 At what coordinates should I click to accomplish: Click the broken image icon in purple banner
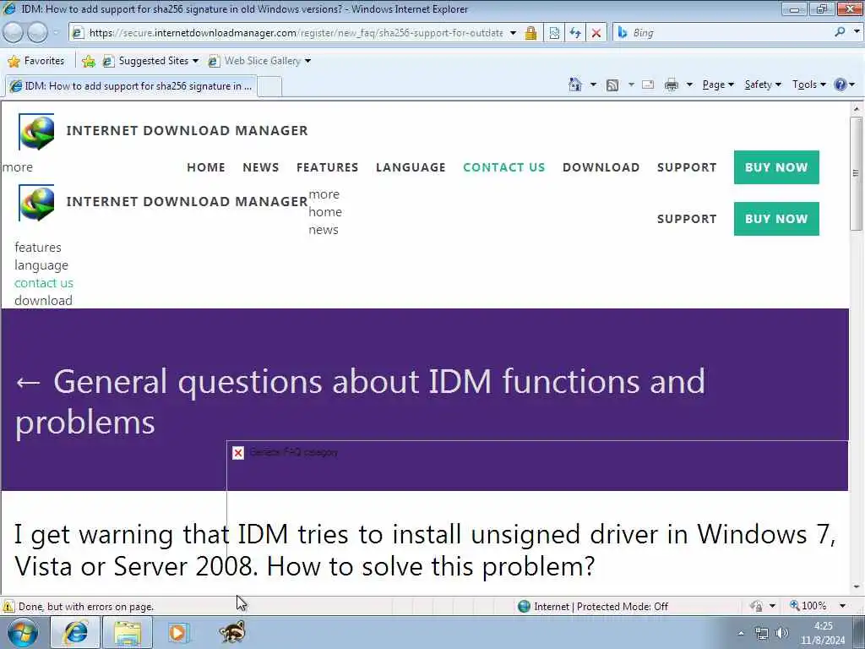pyautogui.click(x=237, y=453)
